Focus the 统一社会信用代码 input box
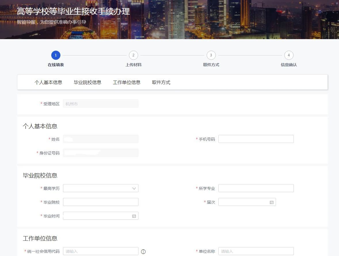This screenshot has height=256, width=339. coord(100,251)
